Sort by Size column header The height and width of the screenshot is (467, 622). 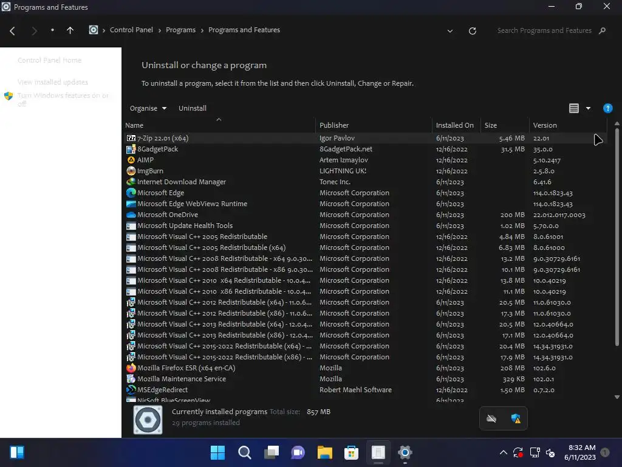click(505, 125)
